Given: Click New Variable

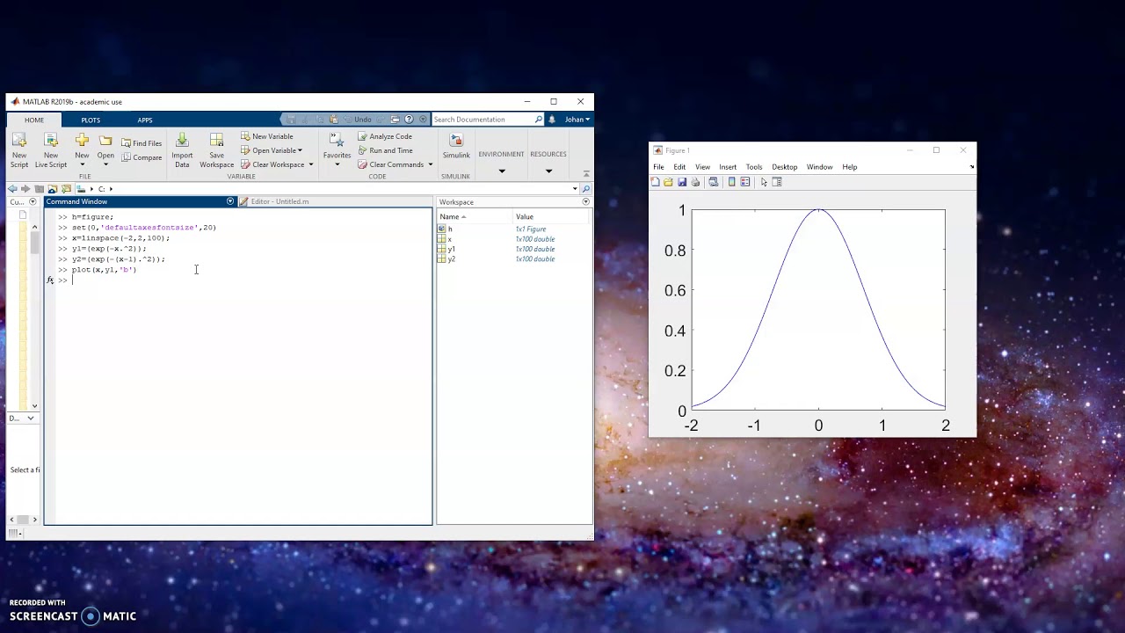Looking at the screenshot, I should [x=267, y=136].
